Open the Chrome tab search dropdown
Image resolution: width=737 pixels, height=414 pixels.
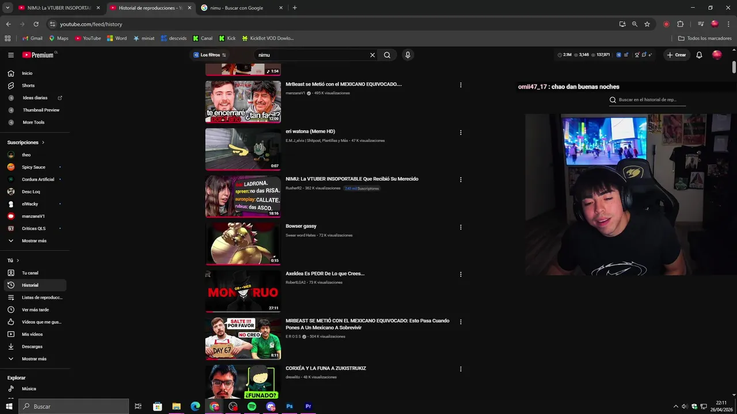[x=7, y=8]
